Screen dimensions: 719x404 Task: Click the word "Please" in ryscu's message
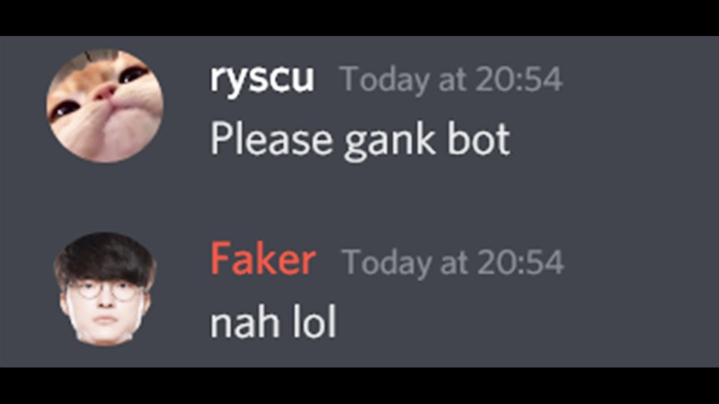[271, 139]
